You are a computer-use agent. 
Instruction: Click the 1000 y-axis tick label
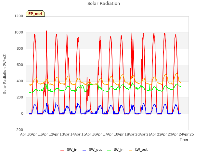click(19, 32)
